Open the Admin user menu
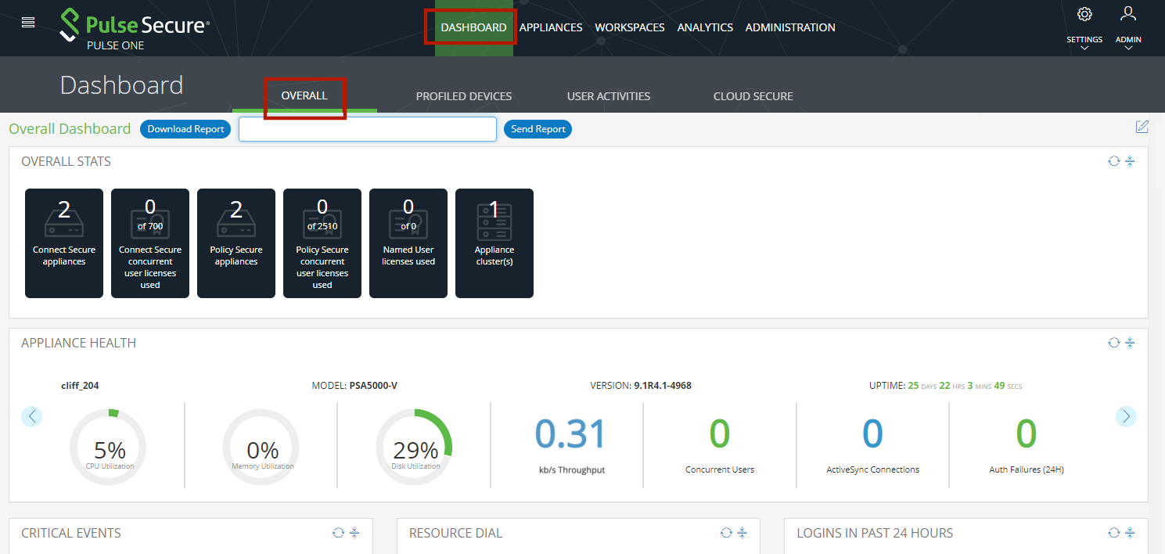The width and height of the screenshot is (1165, 554). 1127,15
